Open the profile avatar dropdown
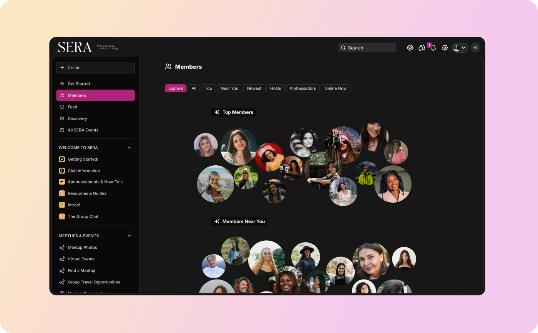The height and width of the screenshot is (333, 538). tap(460, 48)
